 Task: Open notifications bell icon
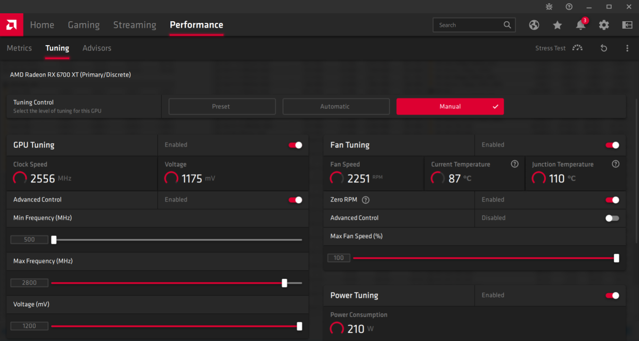(x=580, y=25)
